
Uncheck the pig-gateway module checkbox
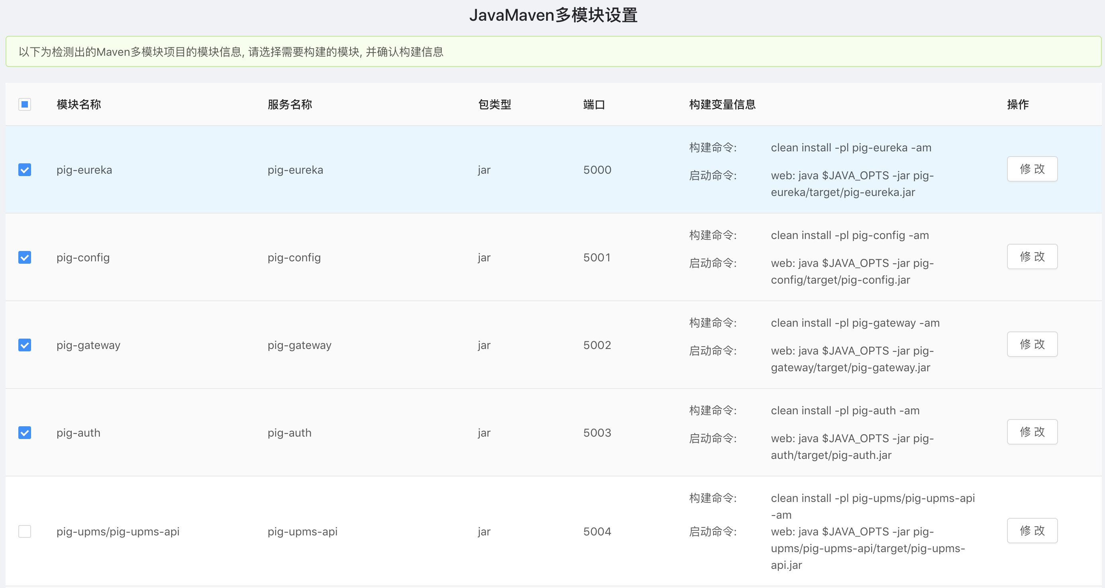point(24,345)
